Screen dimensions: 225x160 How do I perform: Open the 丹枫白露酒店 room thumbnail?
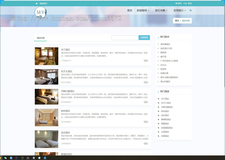point(46,97)
